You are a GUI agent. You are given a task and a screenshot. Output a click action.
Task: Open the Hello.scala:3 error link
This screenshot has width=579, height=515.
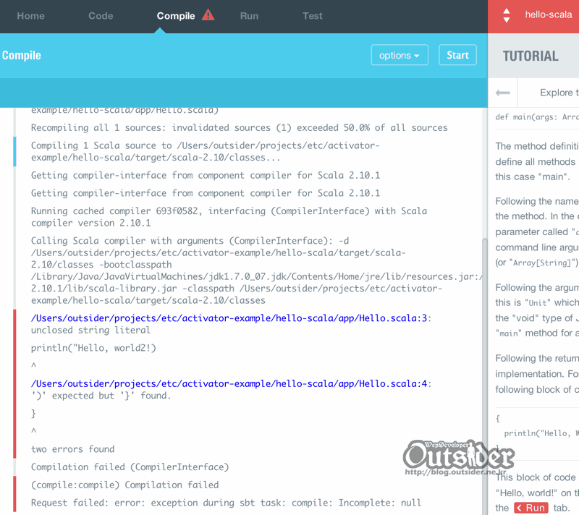[229, 318]
